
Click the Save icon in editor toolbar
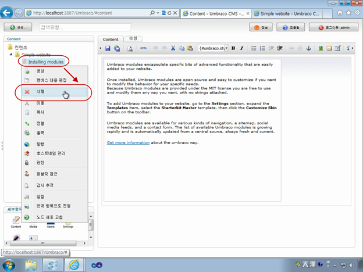(x=108, y=48)
